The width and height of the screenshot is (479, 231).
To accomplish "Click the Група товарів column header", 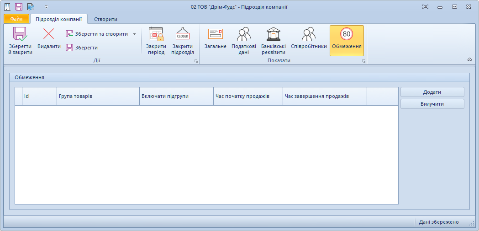I will click(98, 97).
